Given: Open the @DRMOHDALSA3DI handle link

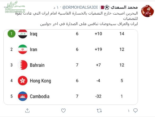Looking at the screenshot, I should [x=80, y=7].
